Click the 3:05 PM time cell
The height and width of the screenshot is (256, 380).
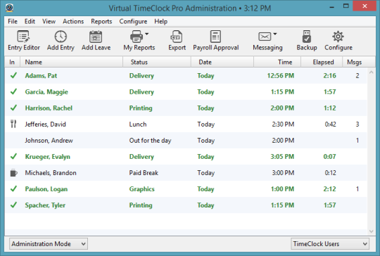click(282, 157)
